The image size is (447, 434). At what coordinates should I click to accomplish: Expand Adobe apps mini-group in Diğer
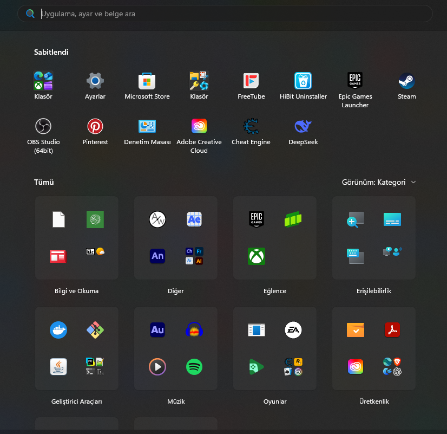(x=194, y=256)
